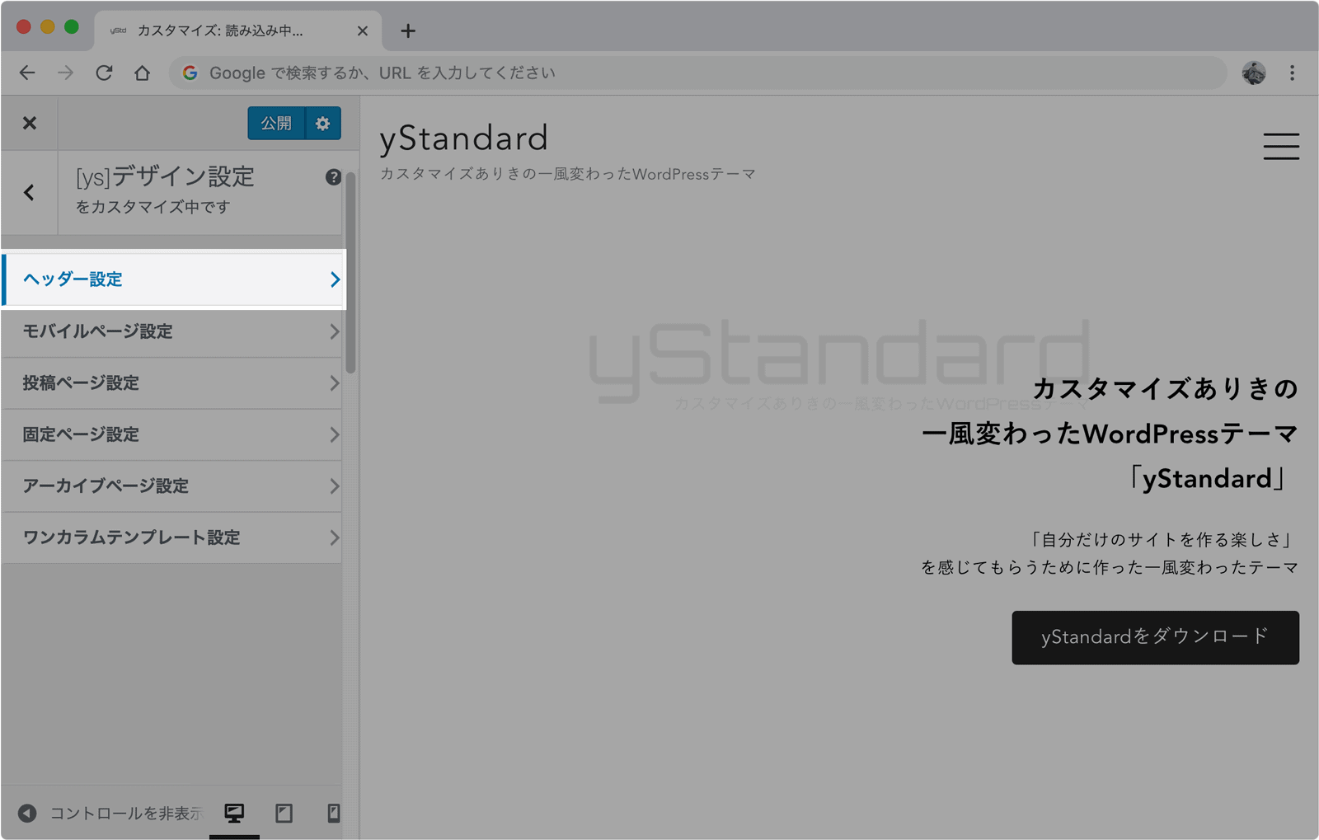The image size is (1319, 840).
Task: Open help question mark icon
Action: (333, 177)
